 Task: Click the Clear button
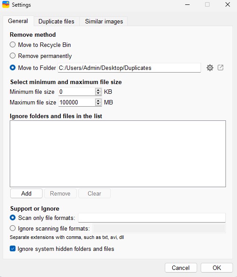94,193
